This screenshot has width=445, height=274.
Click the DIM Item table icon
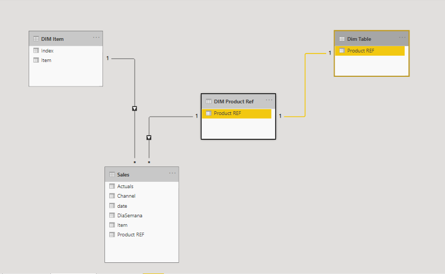(x=36, y=39)
